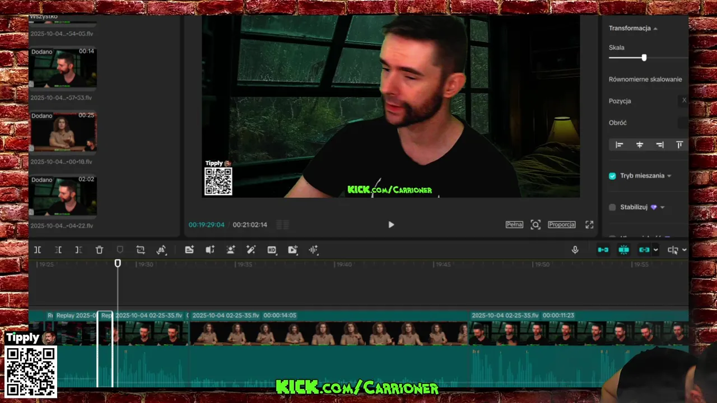Align clip to the top

(x=679, y=145)
